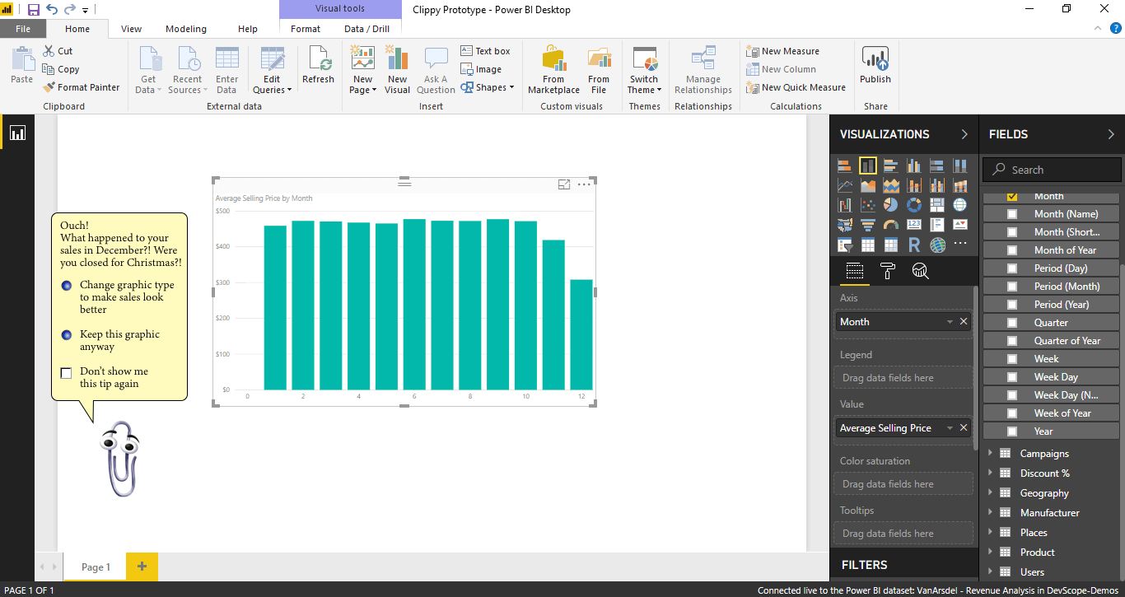Viewport: 1125px width, 597px height.
Task: Select 'Keep this graphic anyway' option
Action: click(x=67, y=335)
